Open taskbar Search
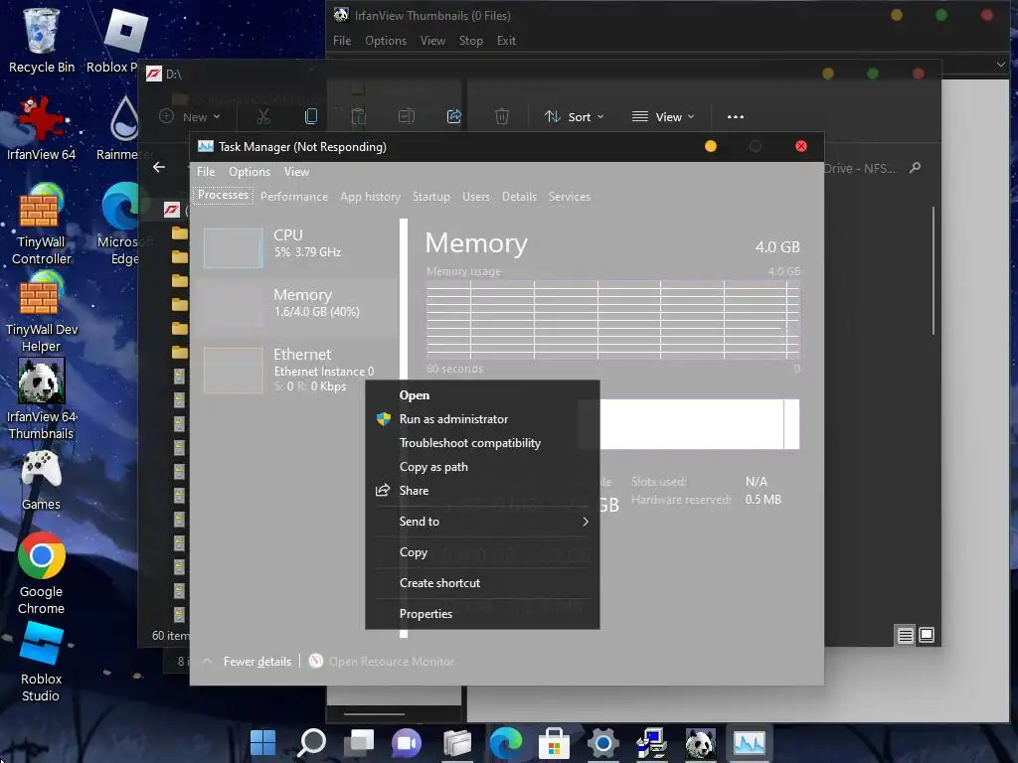Image resolution: width=1018 pixels, height=763 pixels. [311, 743]
